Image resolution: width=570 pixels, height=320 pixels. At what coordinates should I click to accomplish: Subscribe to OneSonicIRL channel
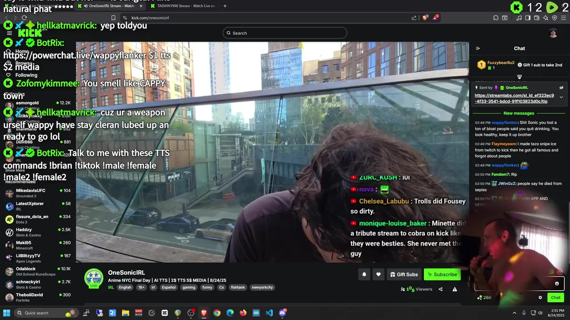442,275
